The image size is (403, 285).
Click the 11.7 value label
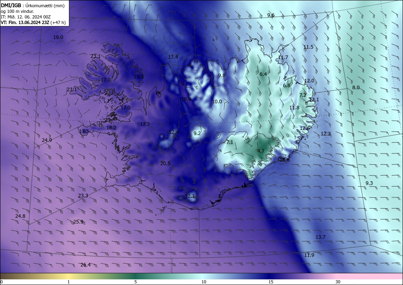pos(283,57)
